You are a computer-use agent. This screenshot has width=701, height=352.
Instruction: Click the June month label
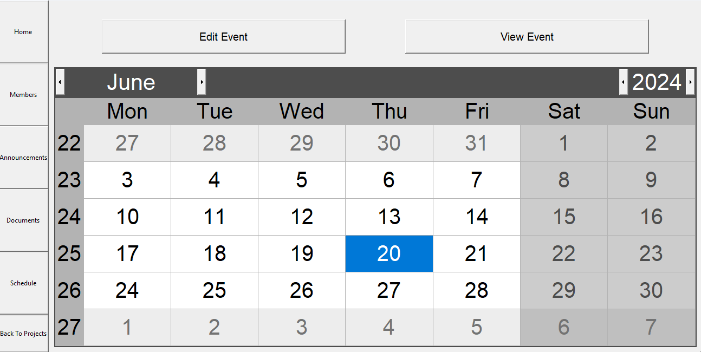click(131, 82)
